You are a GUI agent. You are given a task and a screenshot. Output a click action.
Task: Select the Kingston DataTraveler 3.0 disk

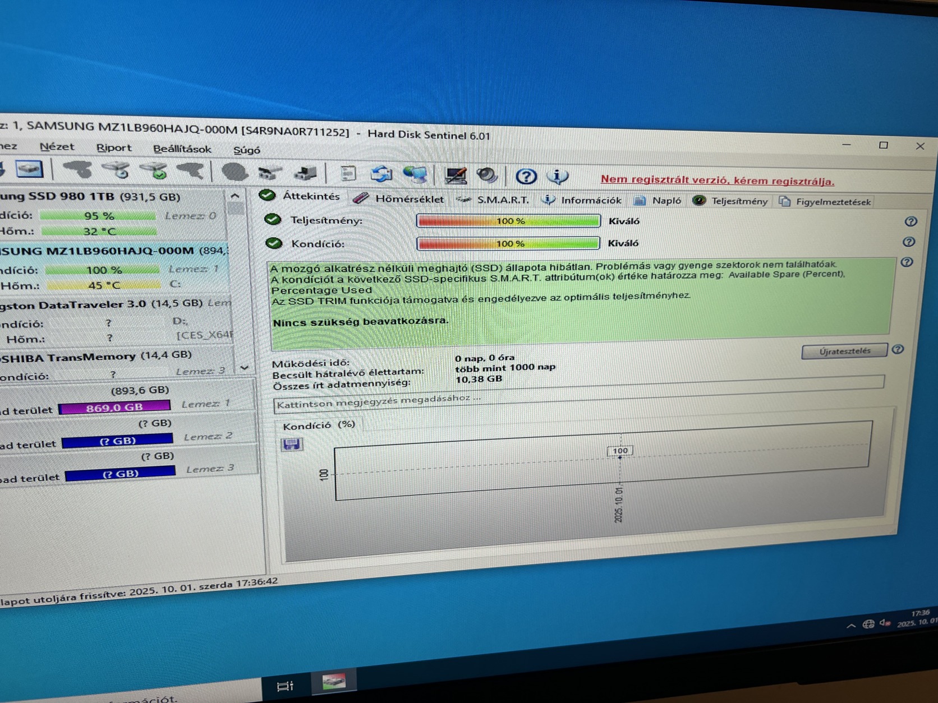115,321
